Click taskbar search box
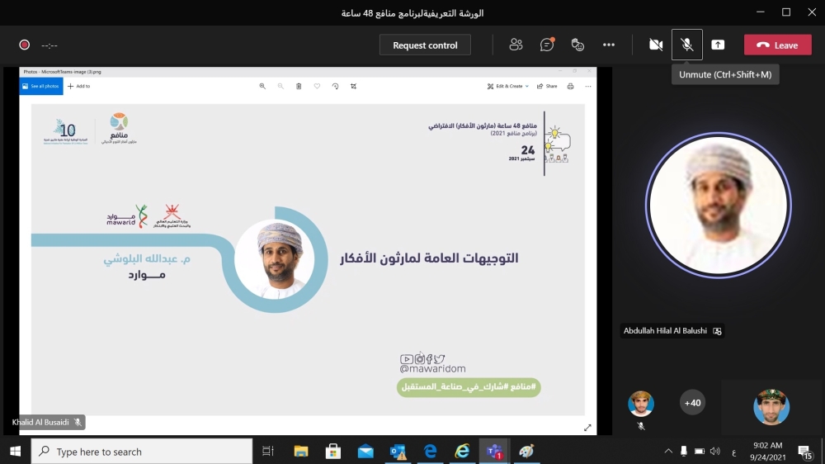This screenshot has height=464, width=825. tap(142, 452)
